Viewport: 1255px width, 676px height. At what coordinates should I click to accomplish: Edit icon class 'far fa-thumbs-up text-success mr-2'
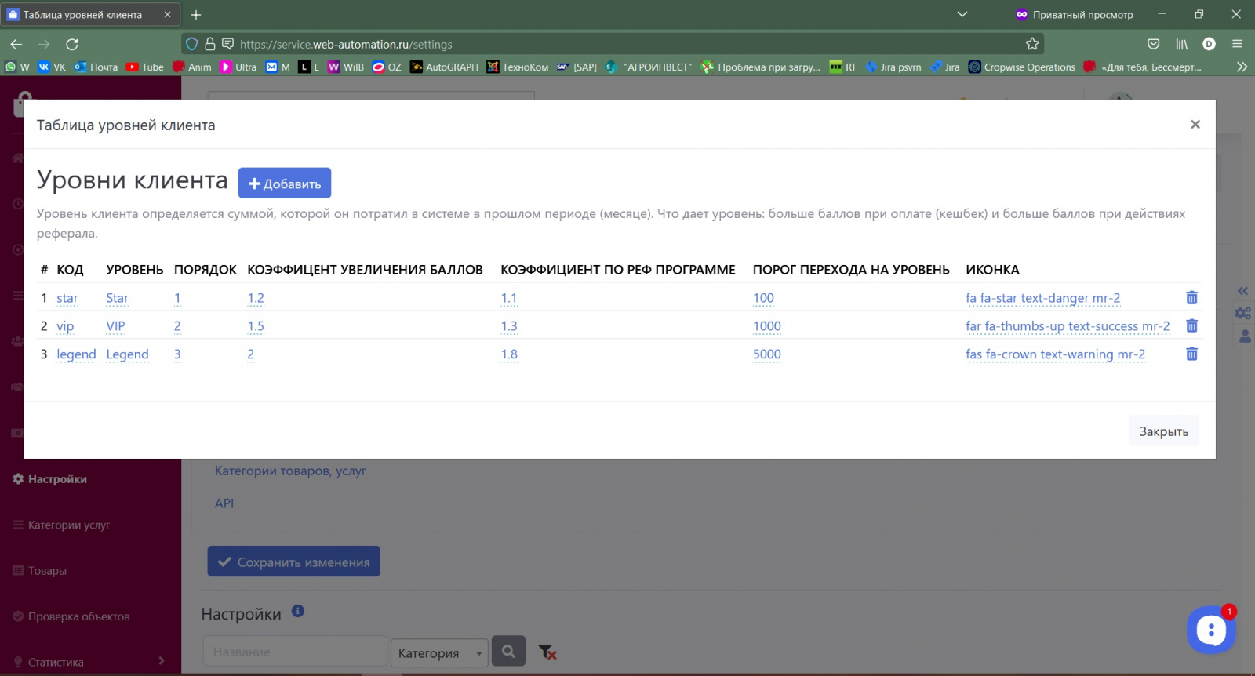[1068, 326]
